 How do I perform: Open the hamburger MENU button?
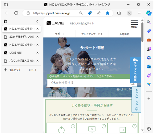click(x=134, y=24)
